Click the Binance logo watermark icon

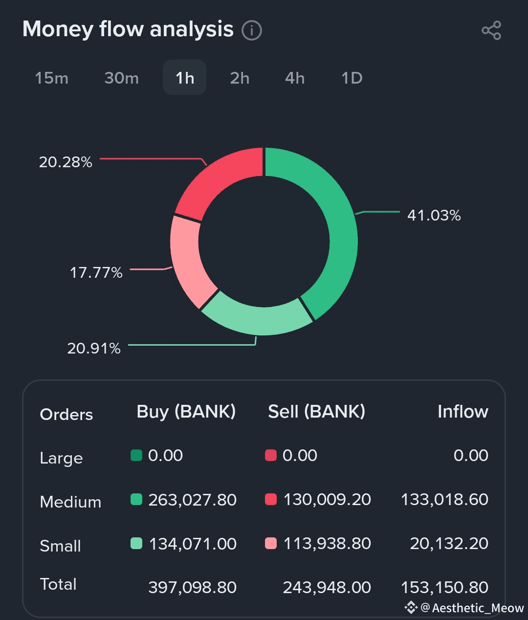pyautogui.click(x=411, y=607)
